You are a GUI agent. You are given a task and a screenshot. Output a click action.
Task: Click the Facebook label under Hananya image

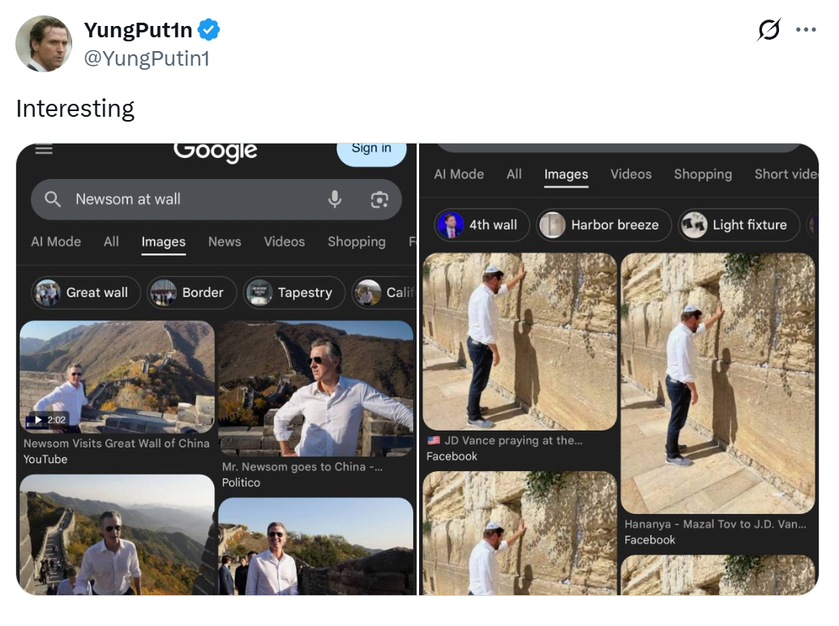pyautogui.click(x=649, y=540)
